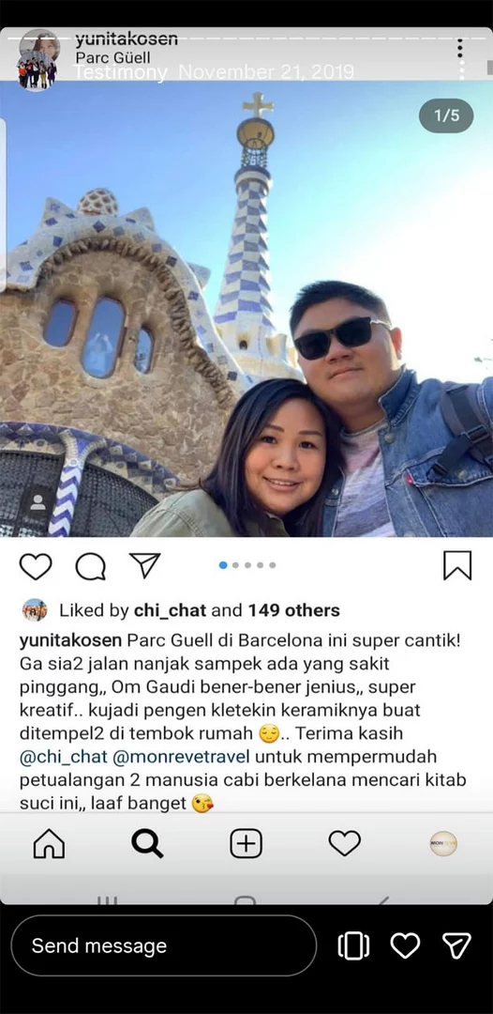Image resolution: width=493 pixels, height=1014 pixels.
Task: Save post with the bookmark icon
Action: click(457, 565)
